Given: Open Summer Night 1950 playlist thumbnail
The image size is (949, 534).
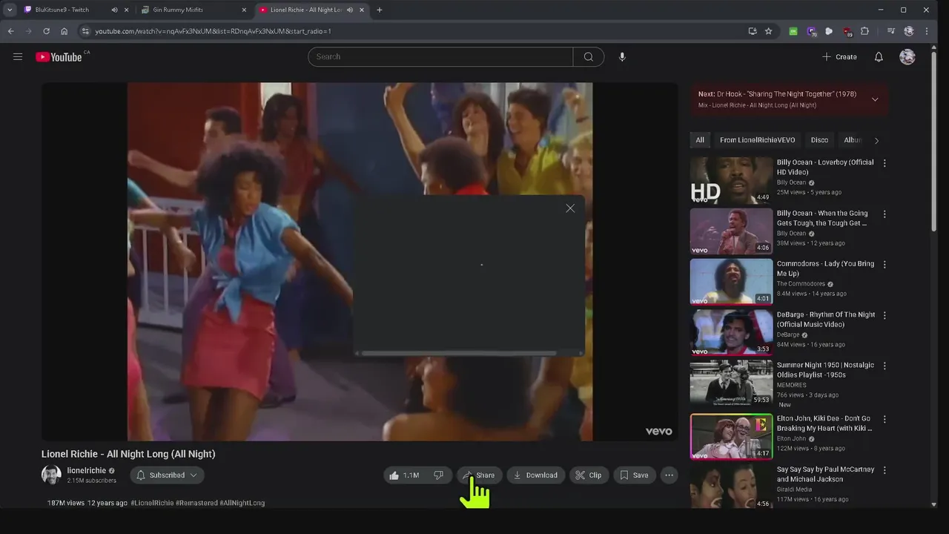Looking at the screenshot, I should click(x=731, y=383).
